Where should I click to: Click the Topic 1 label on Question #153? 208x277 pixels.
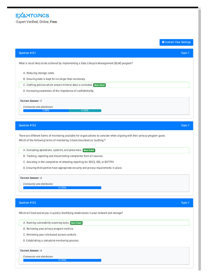click(x=185, y=203)
